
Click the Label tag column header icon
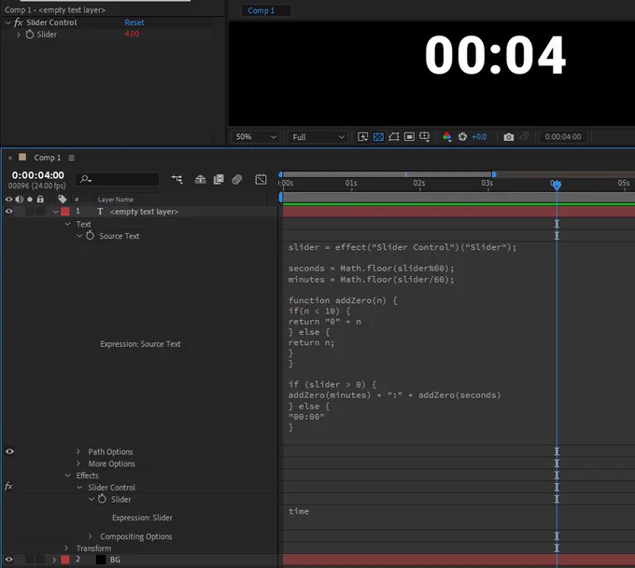tap(62, 199)
